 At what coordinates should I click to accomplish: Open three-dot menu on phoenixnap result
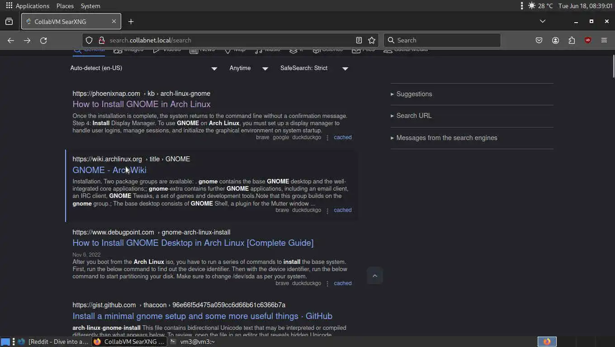click(327, 138)
